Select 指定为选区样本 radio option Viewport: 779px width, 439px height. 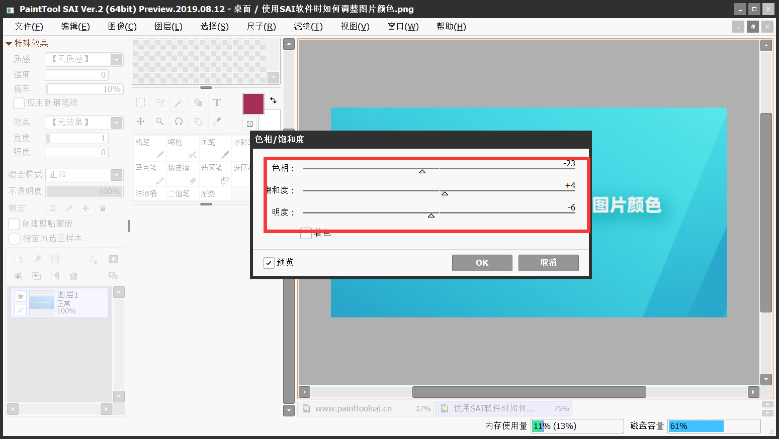(15, 239)
